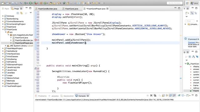Click Pin Console icon
This screenshot has height=112, width=200.
(179, 96)
